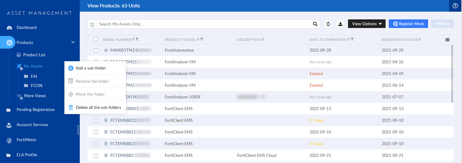Click the sidebar resize grip handle
This screenshot has height=163, width=462.
(x=78, y=130)
